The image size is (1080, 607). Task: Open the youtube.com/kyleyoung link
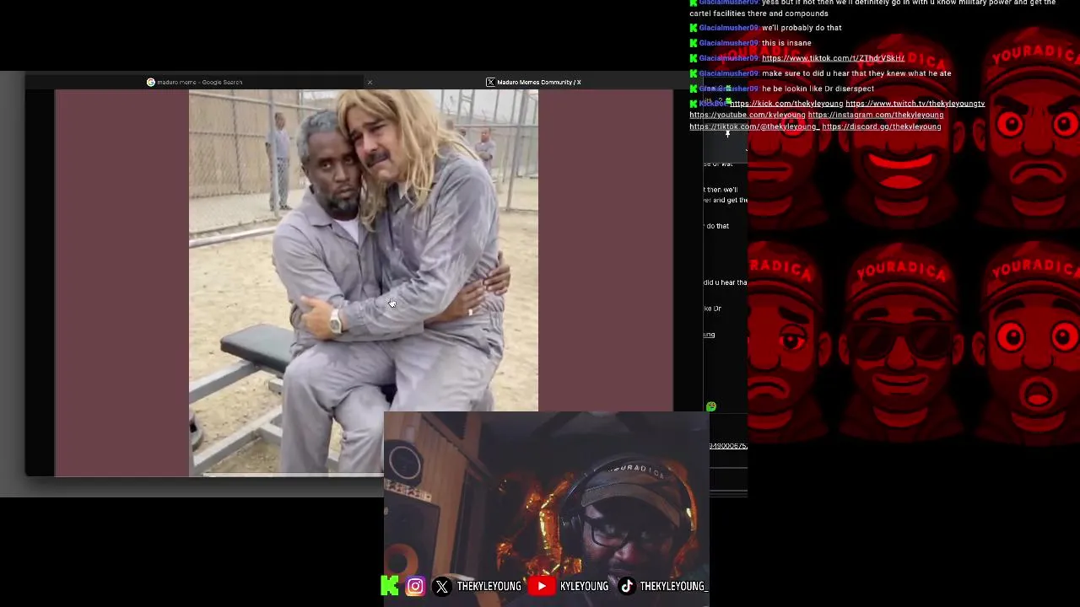point(747,115)
